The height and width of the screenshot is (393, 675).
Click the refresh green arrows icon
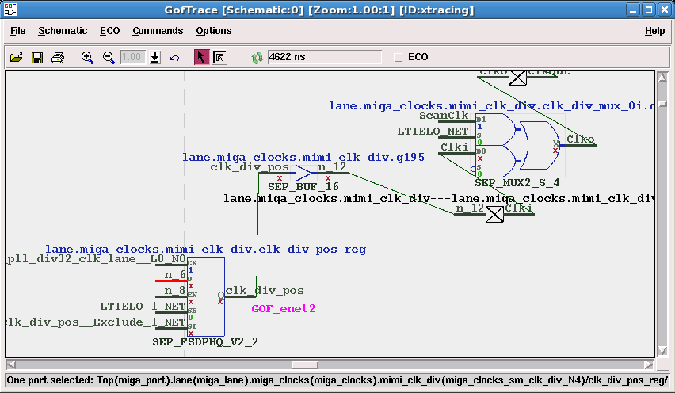point(257,57)
